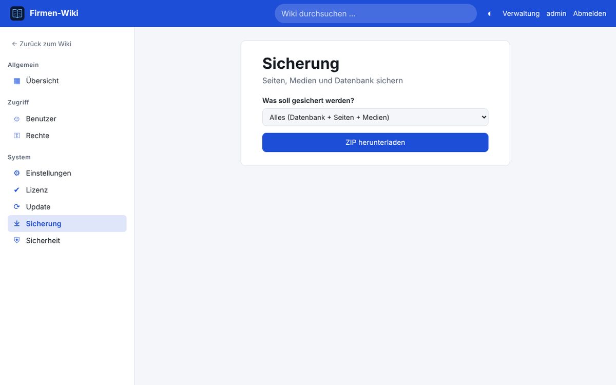
Task: Go to the Sicherheit sidebar item
Action: pyautogui.click(x=67, y=241)
